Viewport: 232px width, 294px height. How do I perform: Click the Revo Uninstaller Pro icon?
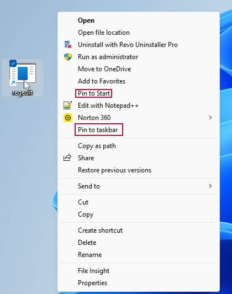(x=67, y=45)
